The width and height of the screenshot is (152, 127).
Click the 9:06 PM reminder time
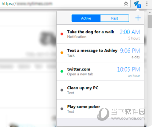pyautogui.click(x=130, y=51)
